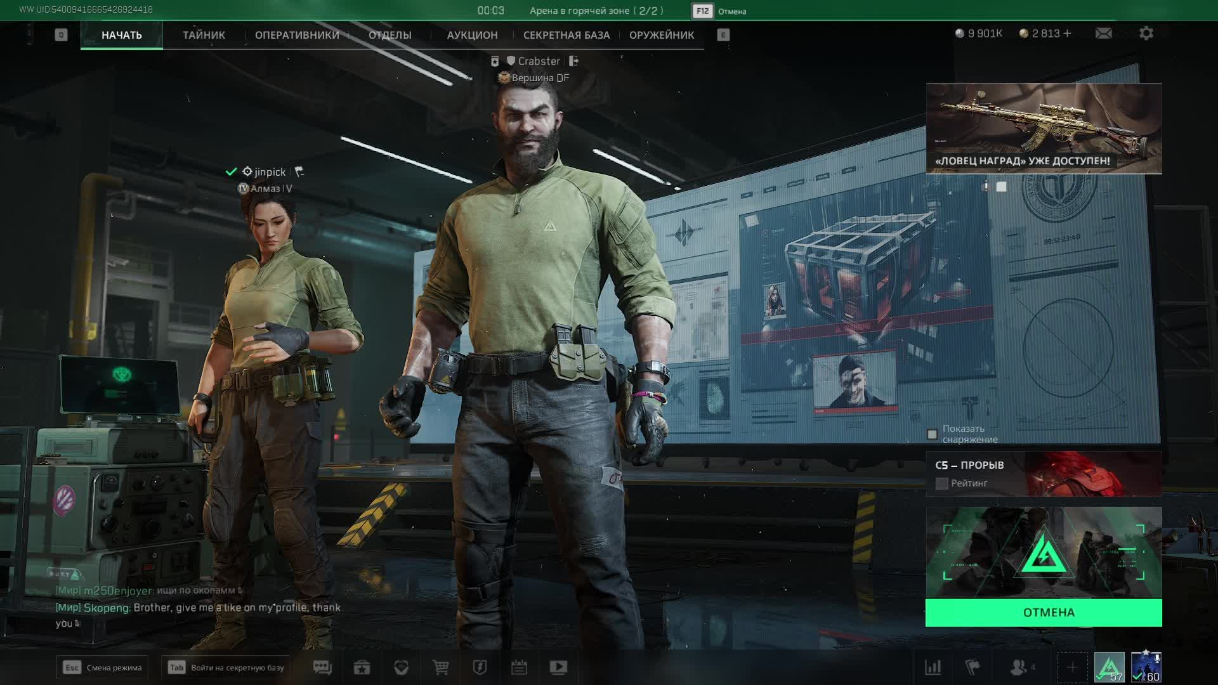This screenshot has height=685, width=1218.
Task: Open the settings gear icon
Action: pyautogui.click(x=1146, y=33)
